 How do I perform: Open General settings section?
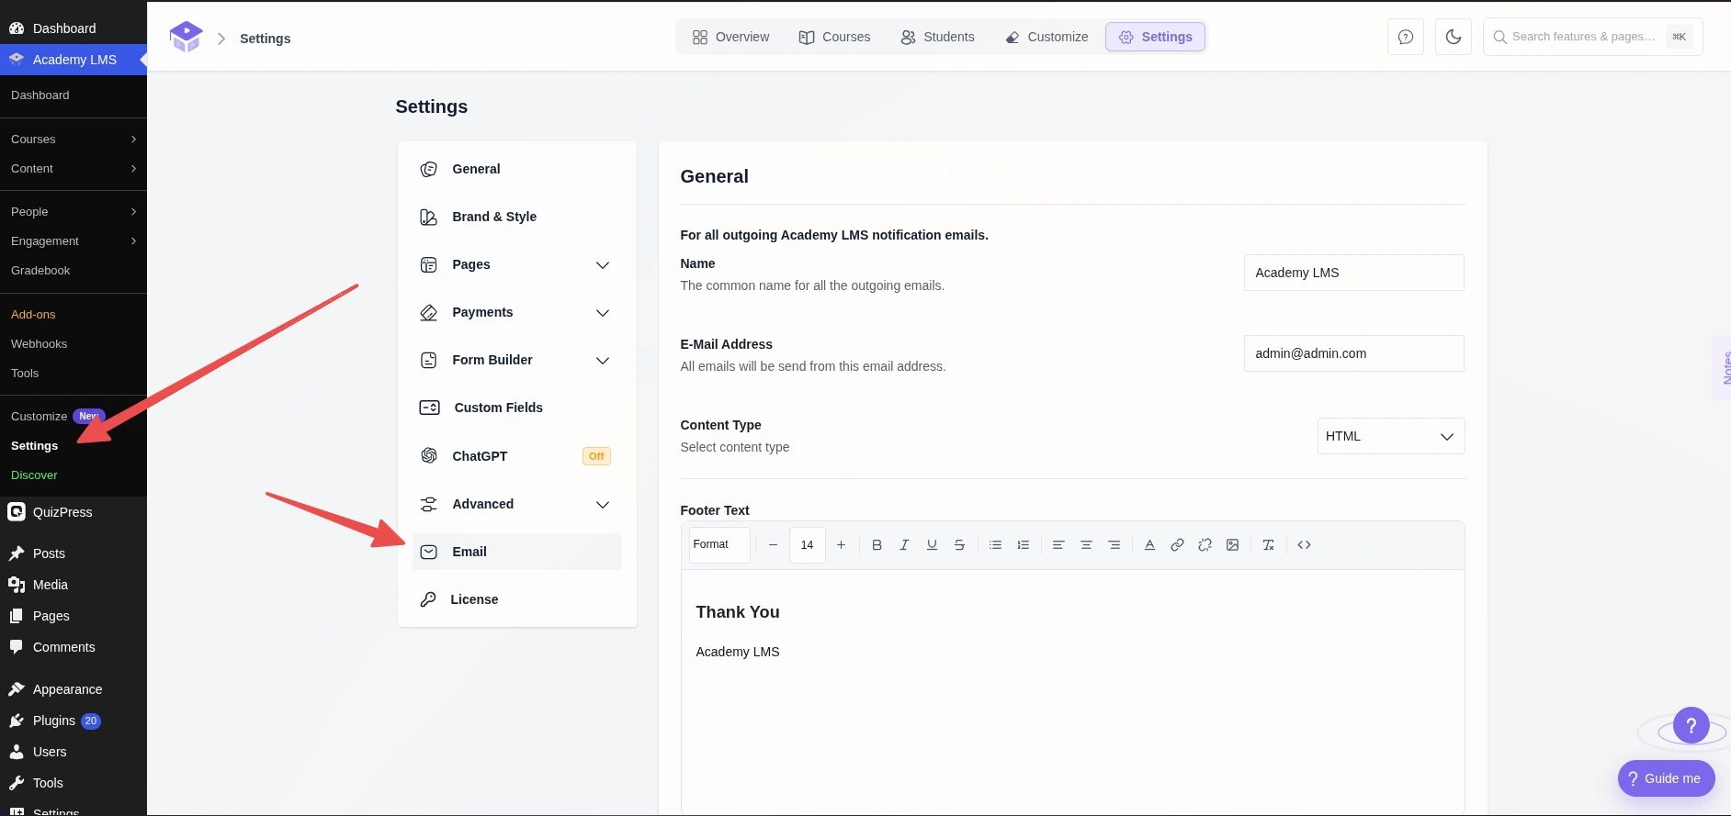[x=516, y=169]
